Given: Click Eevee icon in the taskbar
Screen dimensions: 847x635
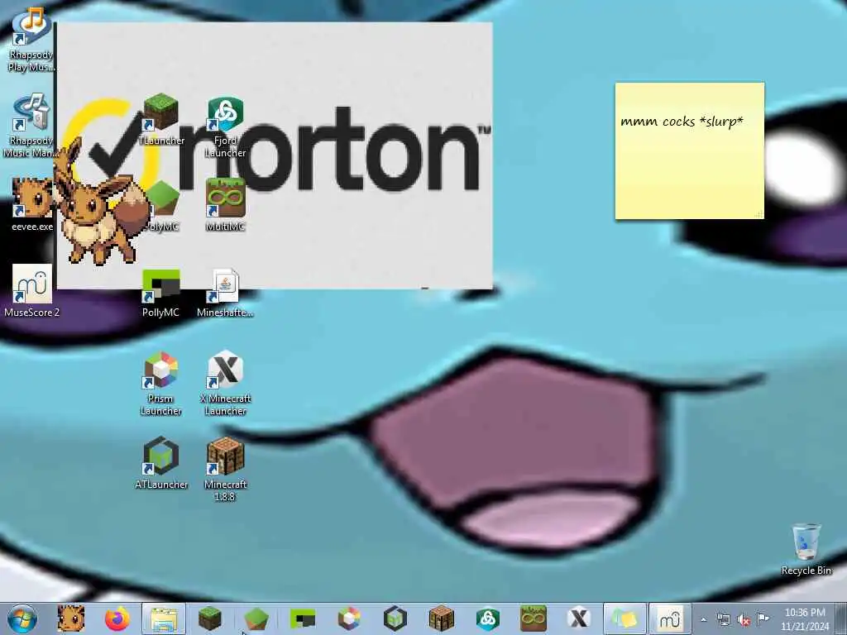Looking at the screenshot, I should pos(71,618).
